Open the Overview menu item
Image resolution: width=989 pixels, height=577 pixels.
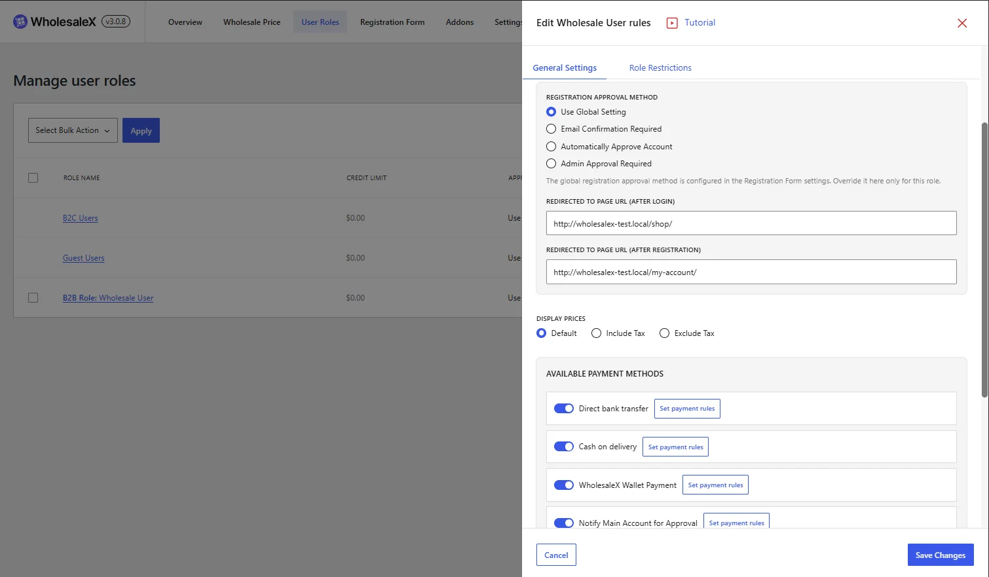point(185,22)
